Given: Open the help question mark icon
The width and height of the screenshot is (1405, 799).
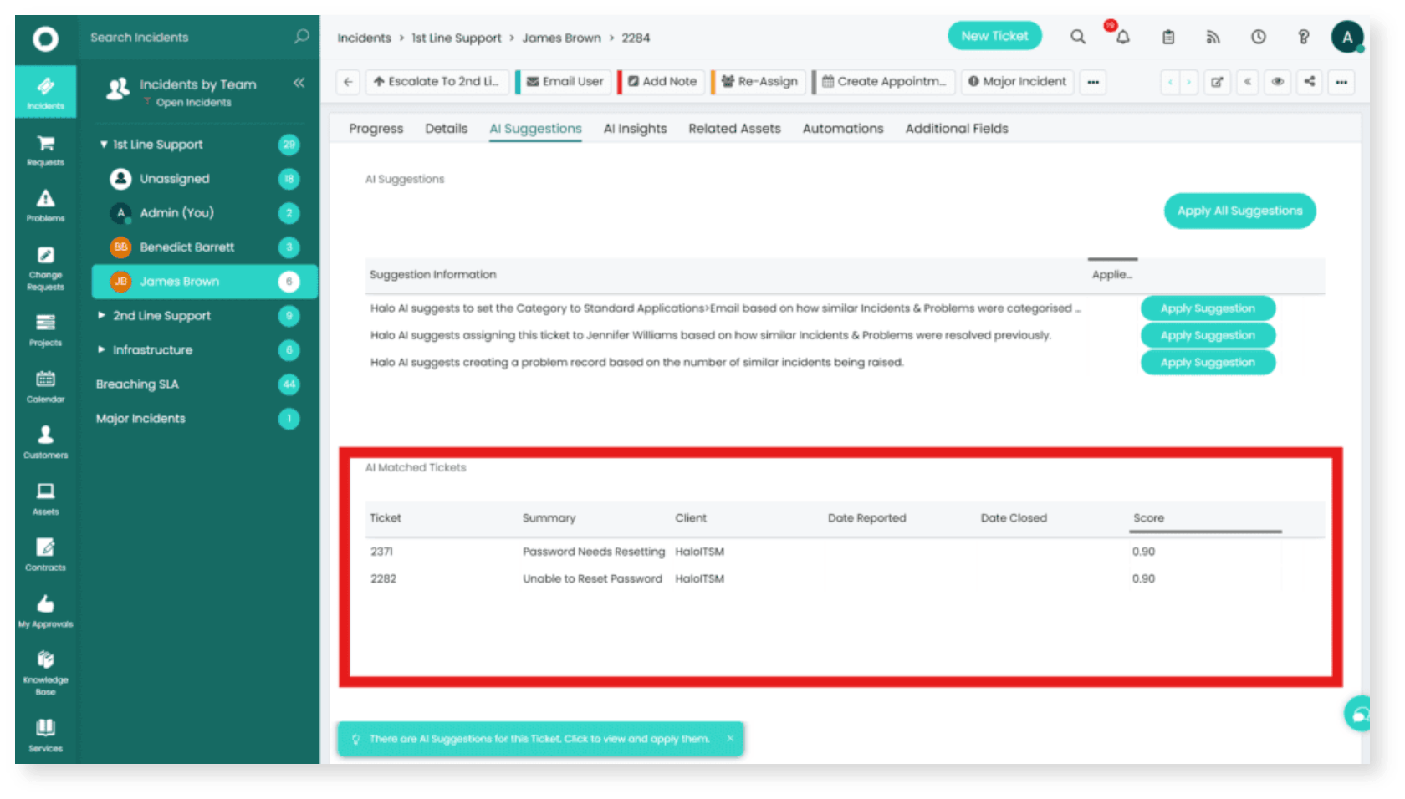Looking at the screenshot, I should pyautogui.click(x=1303, y=38).
